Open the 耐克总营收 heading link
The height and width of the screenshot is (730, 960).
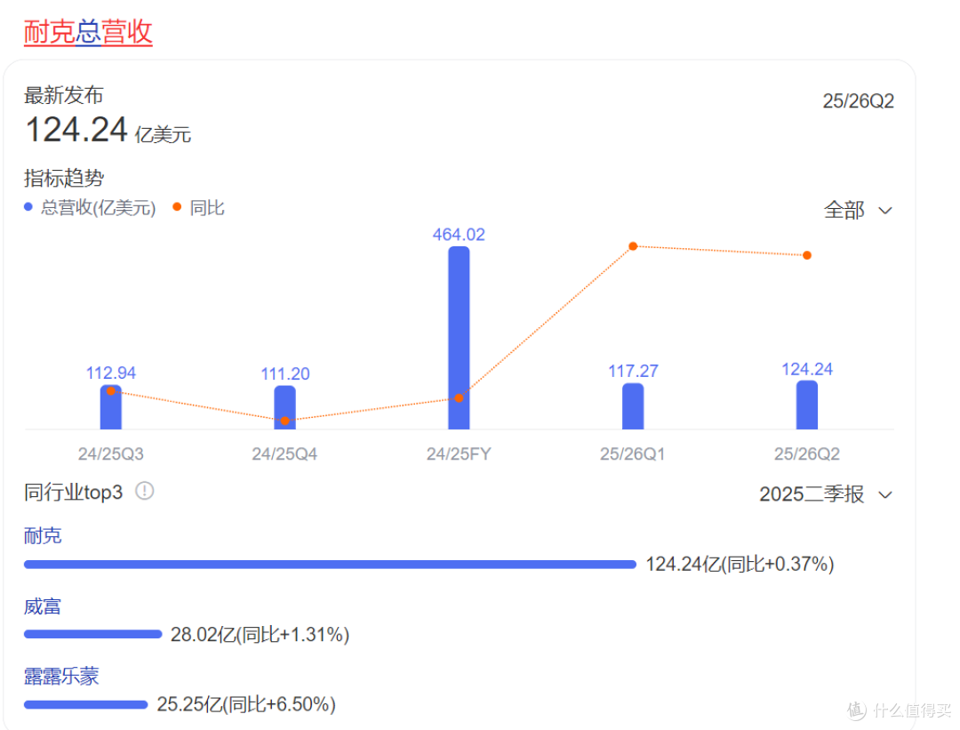[88, 32]
